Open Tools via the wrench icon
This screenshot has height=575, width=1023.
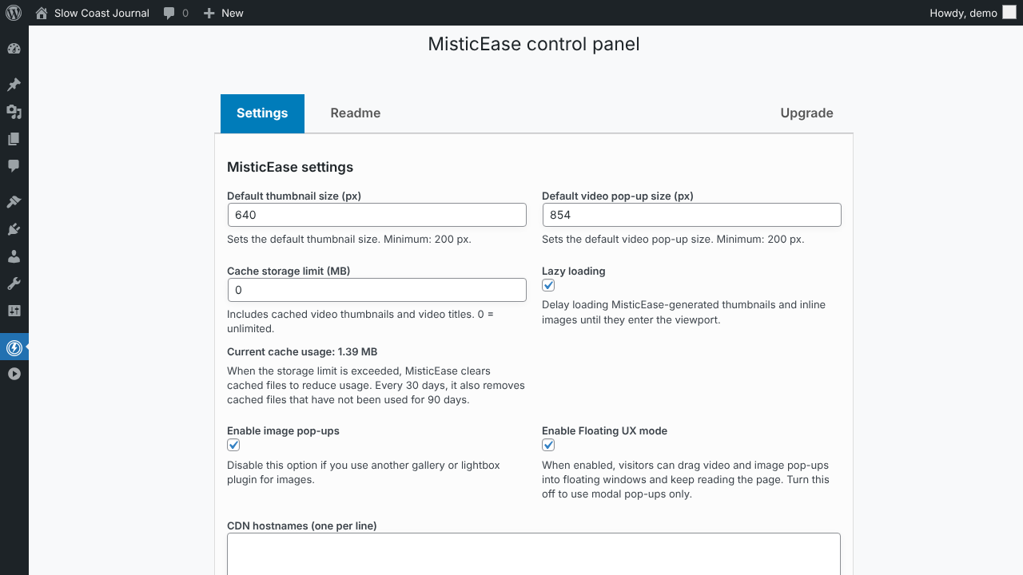click(x=14, y=284)
